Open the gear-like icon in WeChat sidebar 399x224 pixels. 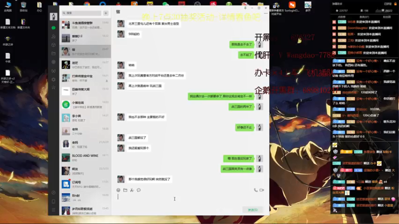(x=53, y=80)
